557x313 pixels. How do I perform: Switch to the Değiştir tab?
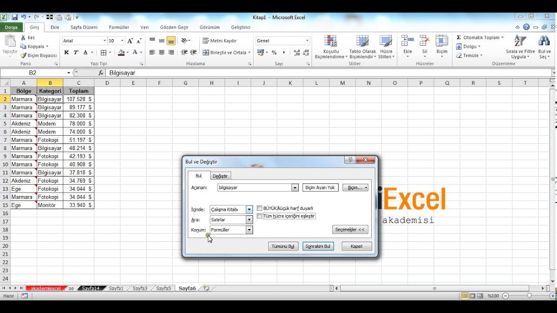(x=220, y=176)
